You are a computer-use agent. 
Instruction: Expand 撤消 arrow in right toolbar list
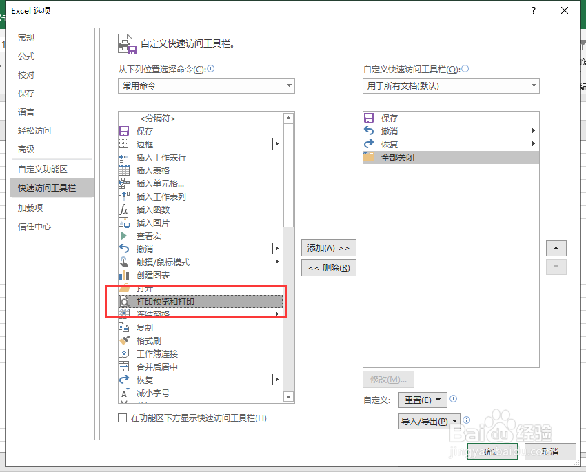tap(534, 131)
